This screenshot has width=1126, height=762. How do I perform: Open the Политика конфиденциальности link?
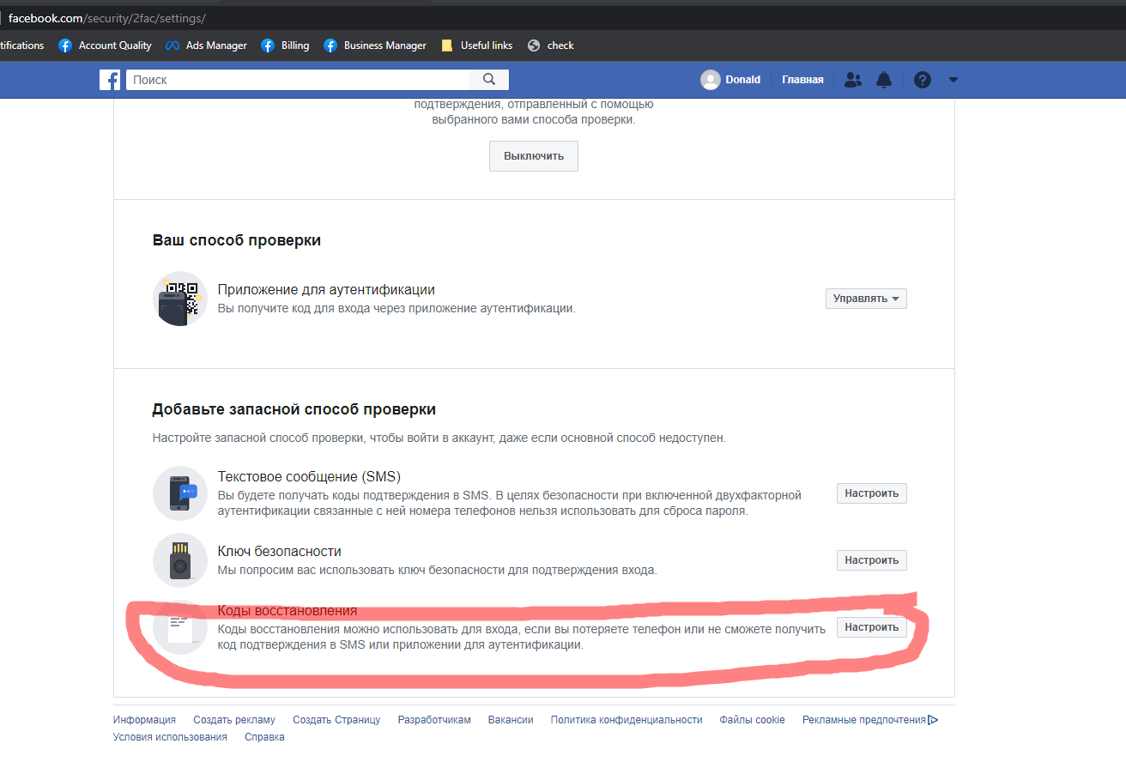click(x=627, y=720)
